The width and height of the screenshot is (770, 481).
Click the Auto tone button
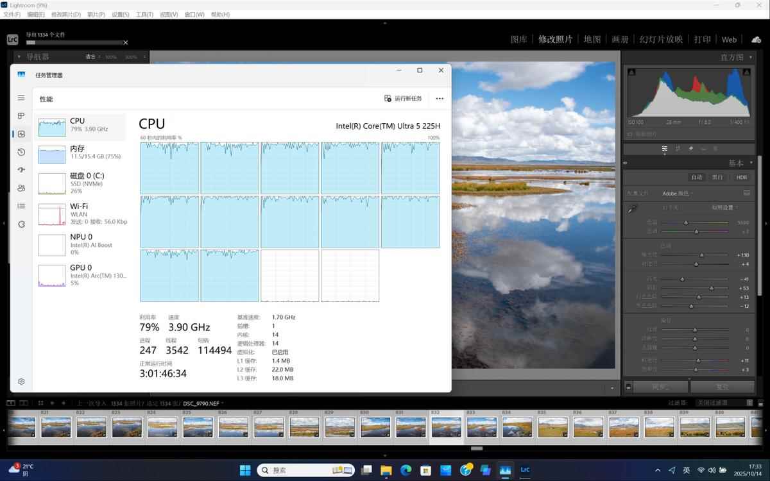696,177
